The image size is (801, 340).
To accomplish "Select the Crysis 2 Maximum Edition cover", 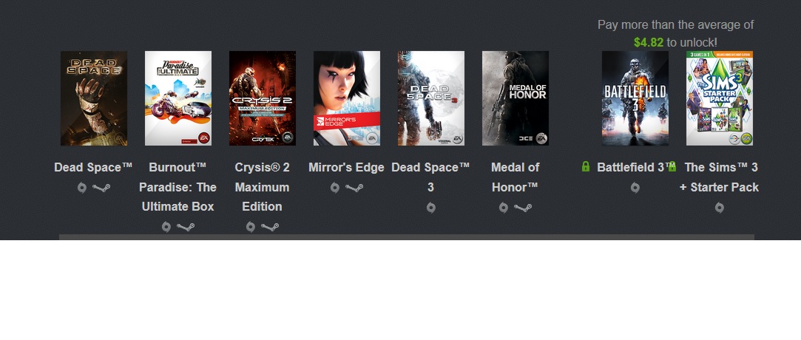I will pos(263,98).
